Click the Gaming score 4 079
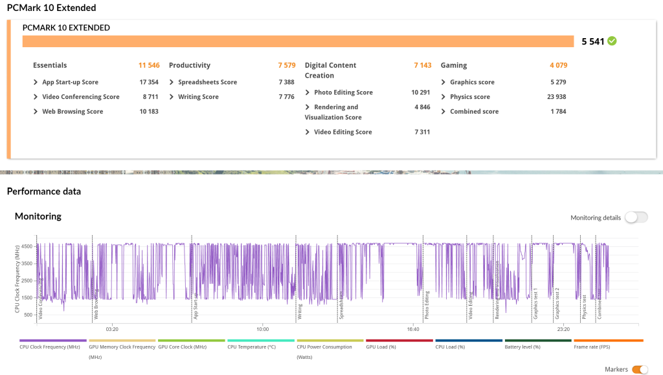663x375 pixels. click(x=559, y=65)
